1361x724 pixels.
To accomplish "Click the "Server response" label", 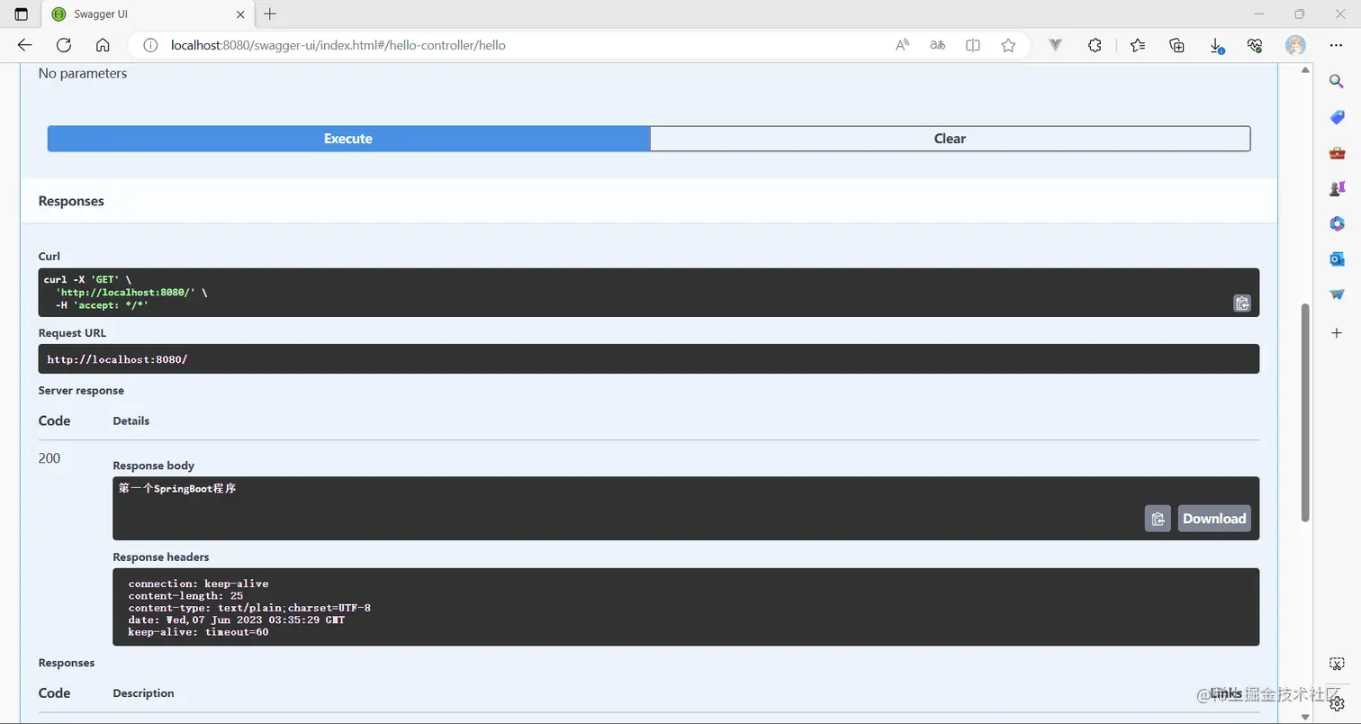I will [81, 391].
